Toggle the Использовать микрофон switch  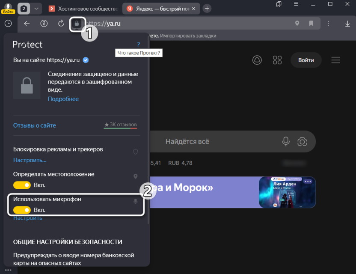click(x=22, y=210)
